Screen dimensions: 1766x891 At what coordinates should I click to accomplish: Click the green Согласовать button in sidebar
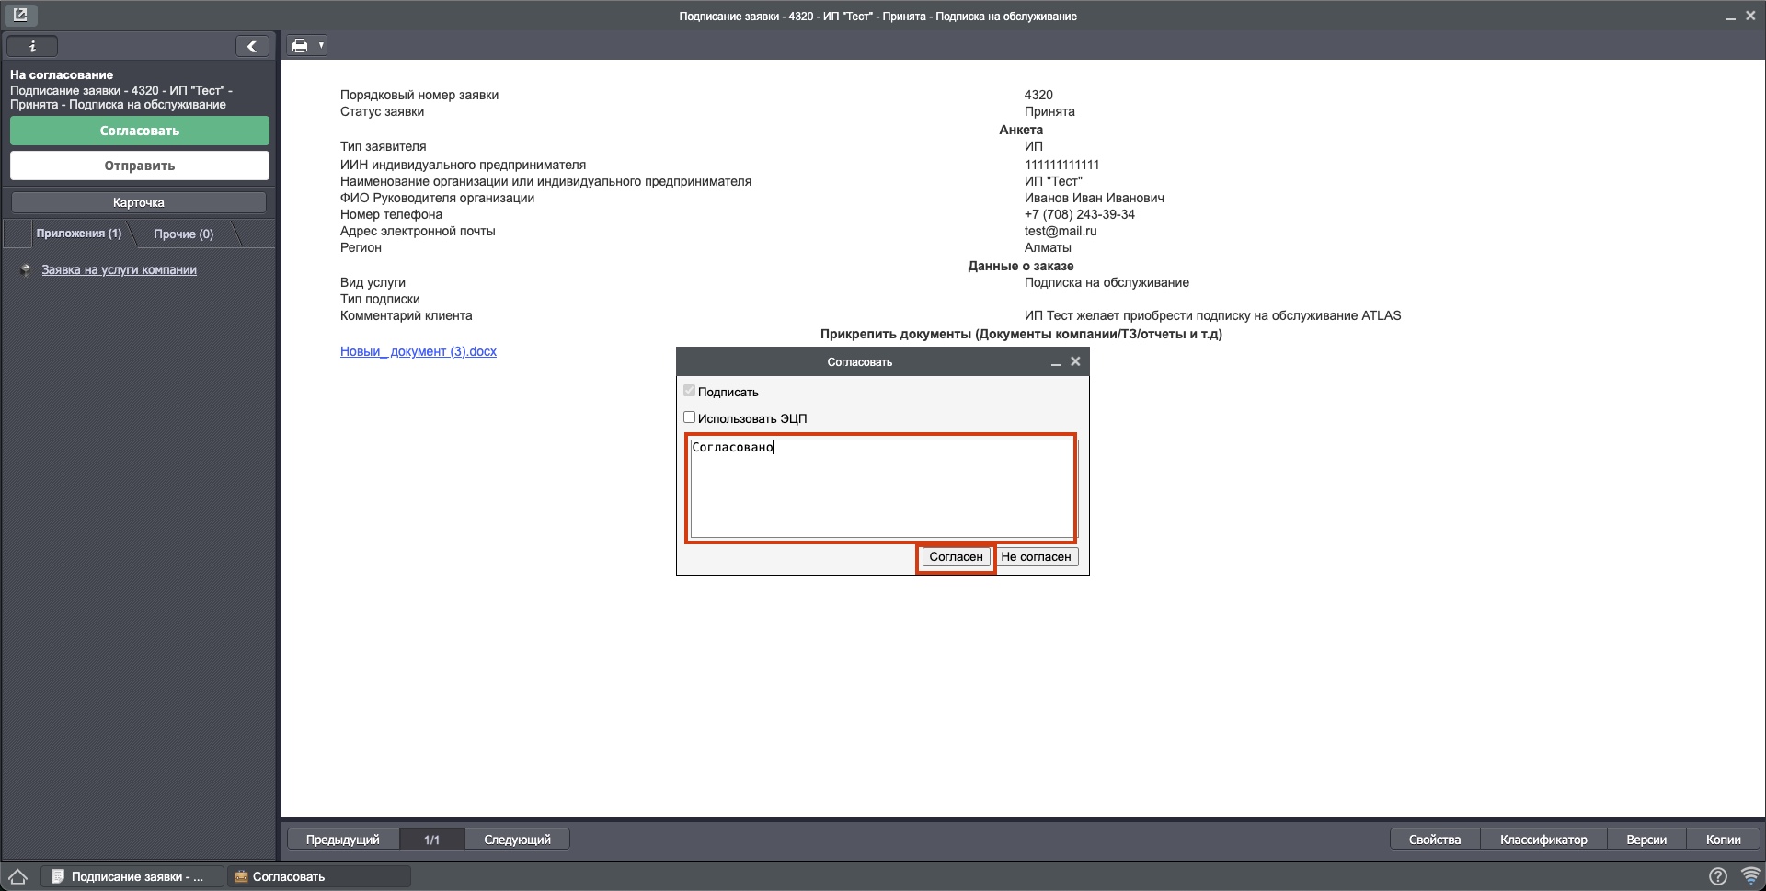pos(140,131)
